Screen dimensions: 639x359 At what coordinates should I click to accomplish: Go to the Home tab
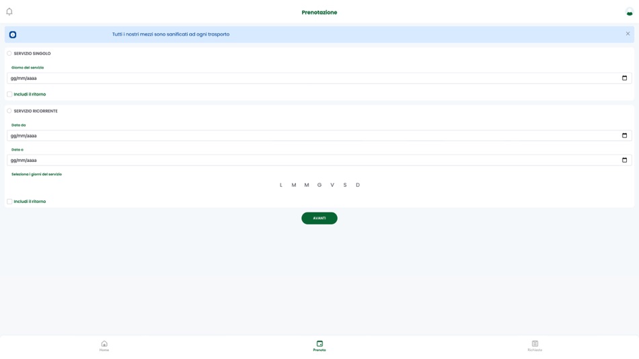point(104,346)
